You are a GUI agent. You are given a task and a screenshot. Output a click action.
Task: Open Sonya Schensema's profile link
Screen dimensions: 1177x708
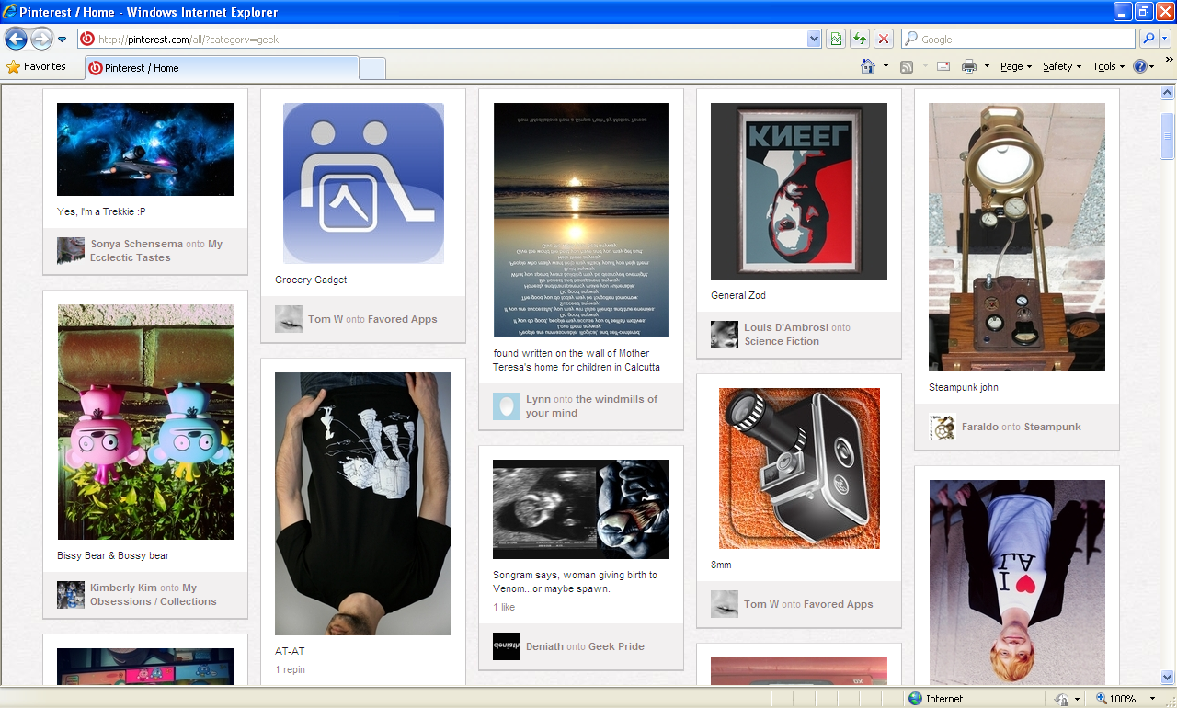[x=136, y=244]
